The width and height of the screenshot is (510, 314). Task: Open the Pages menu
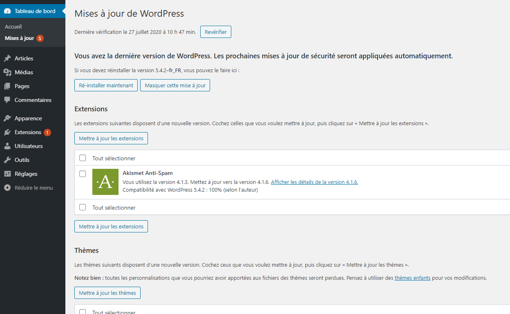pyautogui.click(x=33, y=86)
